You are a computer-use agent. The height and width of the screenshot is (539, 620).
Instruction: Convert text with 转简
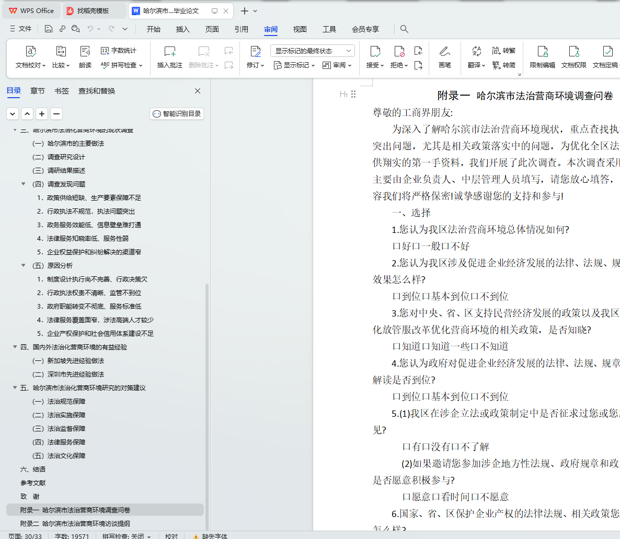point(504,65)
